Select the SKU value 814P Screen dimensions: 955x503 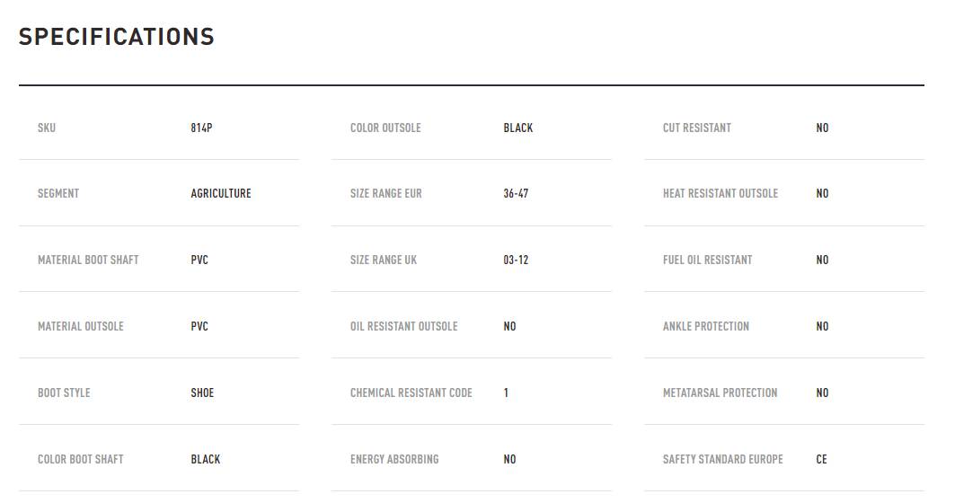point(201,128)
